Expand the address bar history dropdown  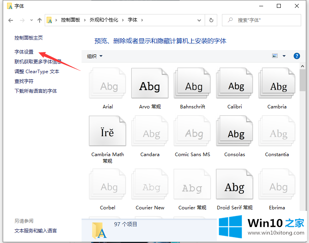click(199, 20)
